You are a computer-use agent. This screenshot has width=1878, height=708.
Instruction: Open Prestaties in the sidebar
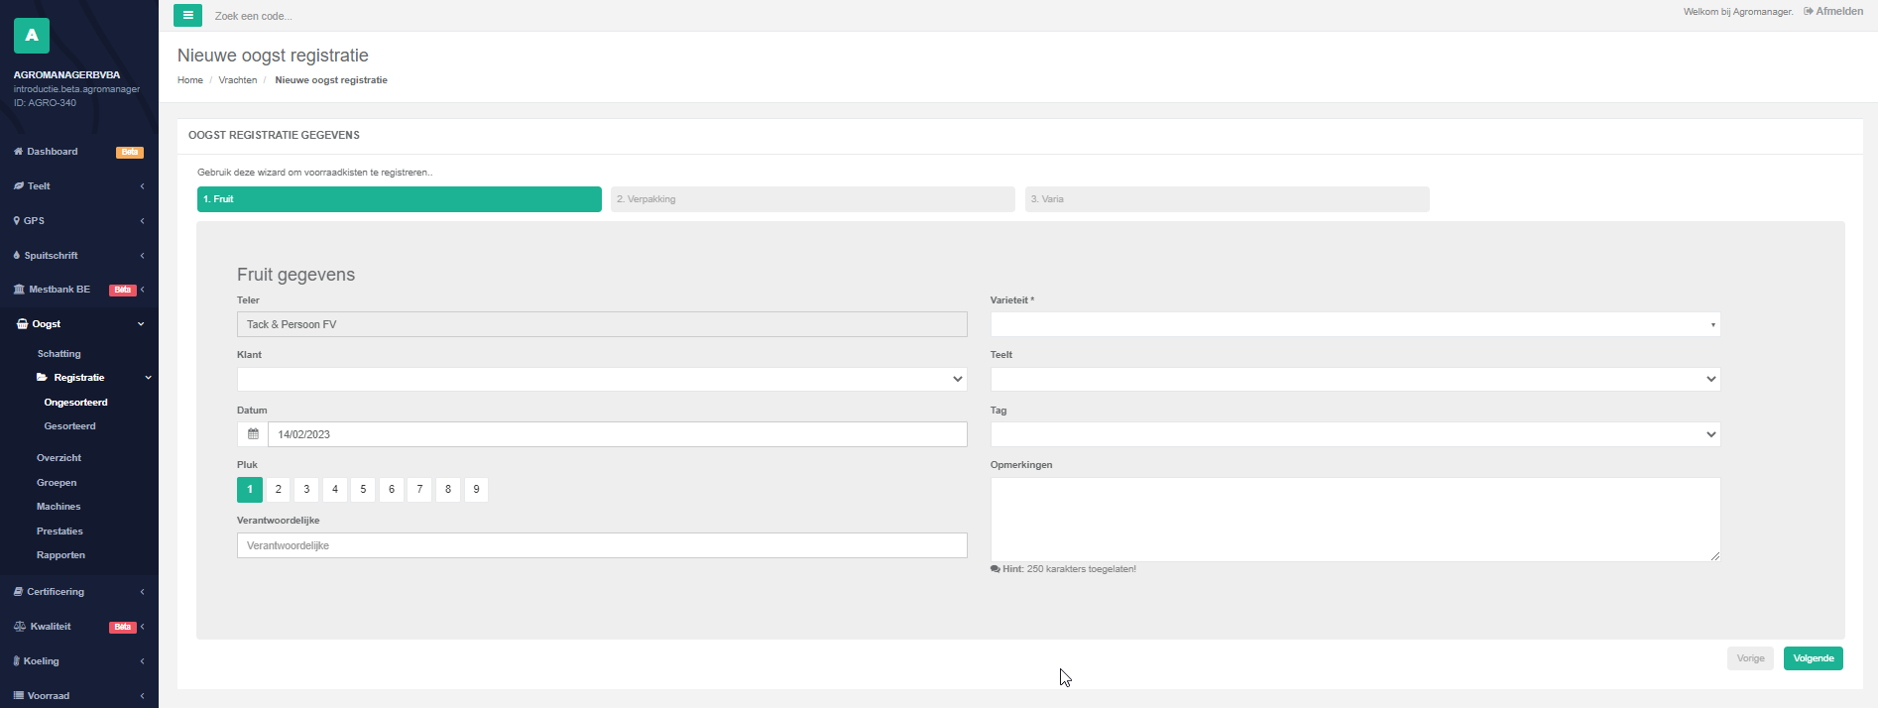pos(59,531)
